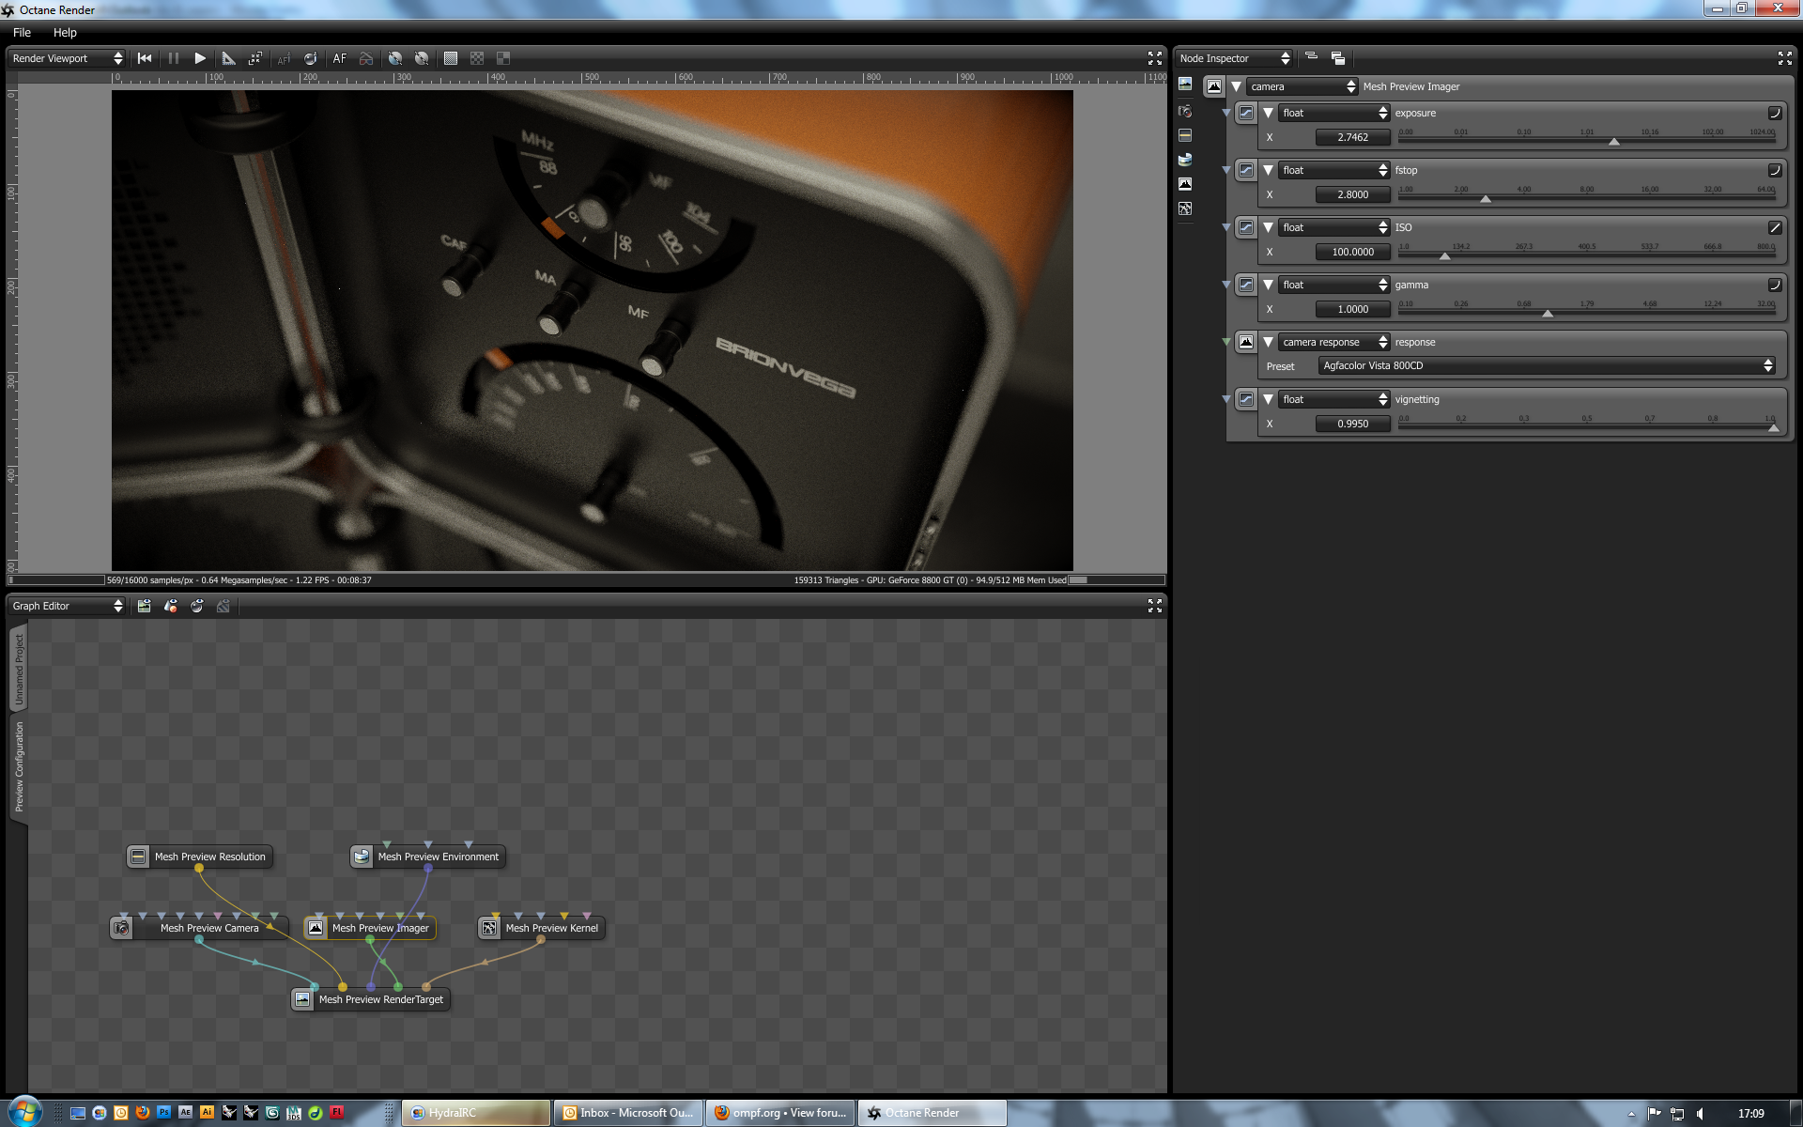Open the camera node type dropdown
1803x1127 pixels.
point(1302,86)
